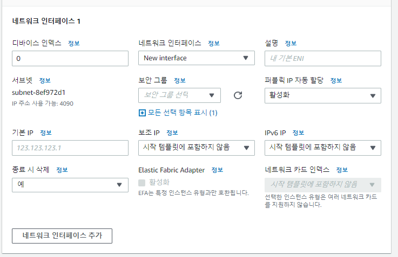The width and height of the screenshot is (398, 257).
Task: Open the 보조 IP dropdown
Action: point(197,148)
